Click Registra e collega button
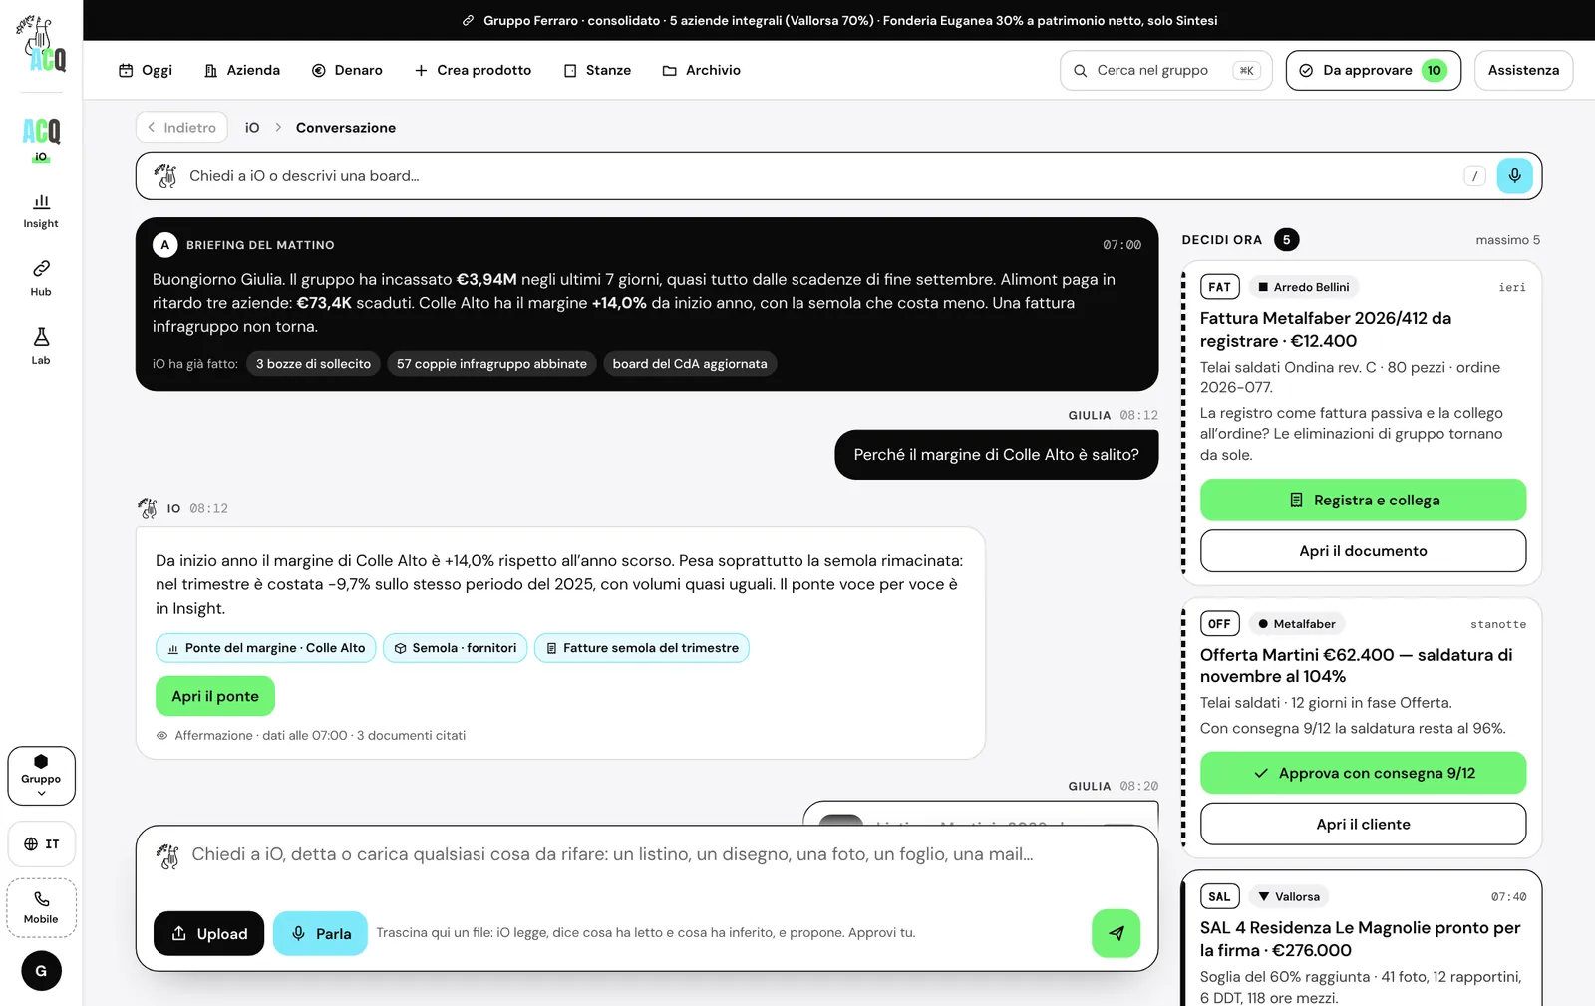Image resolution: width=1595 pixels, height=1006 pixels. (x=1363, y=500)
